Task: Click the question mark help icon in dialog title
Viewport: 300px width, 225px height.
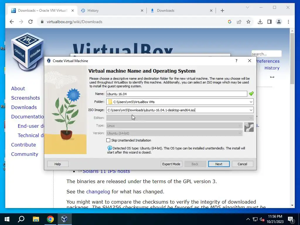Action: tap(236, 61)
